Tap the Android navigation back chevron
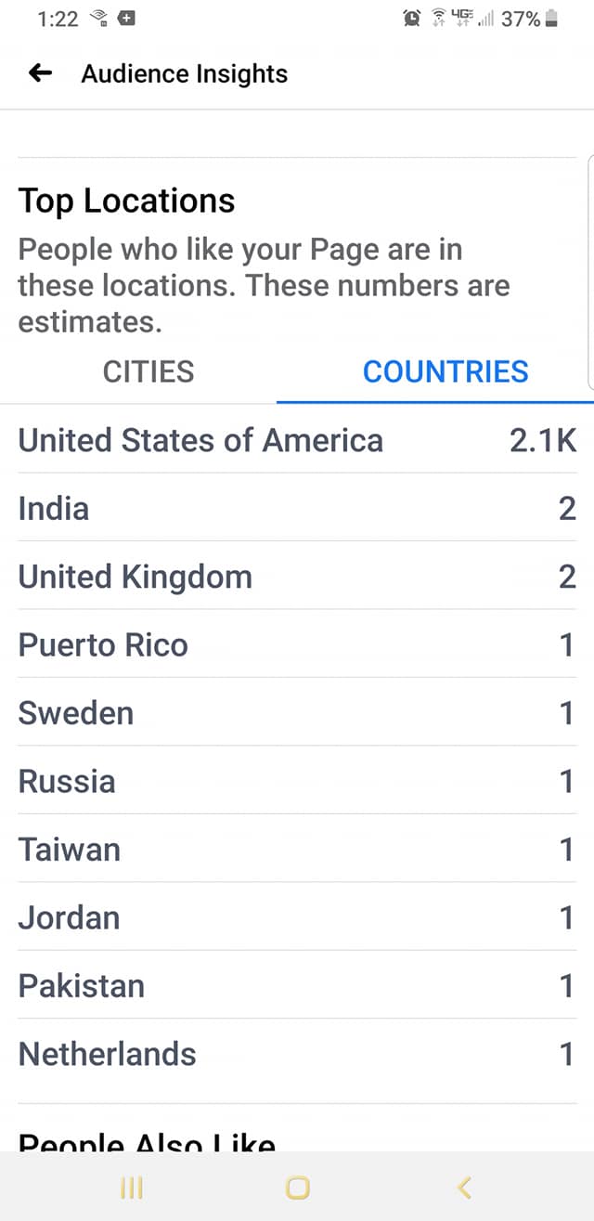Viewport: 594px width, 1221px height. [x=465, y=1187]
